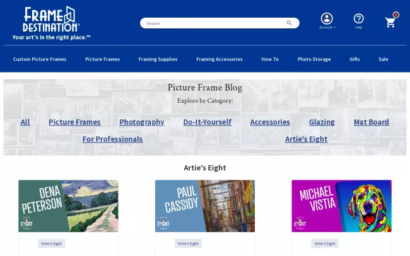Click Artie's Eight tag under Dena Peterson
The image size is (410, 256).
pyautogui.click(x=52, y=243)
